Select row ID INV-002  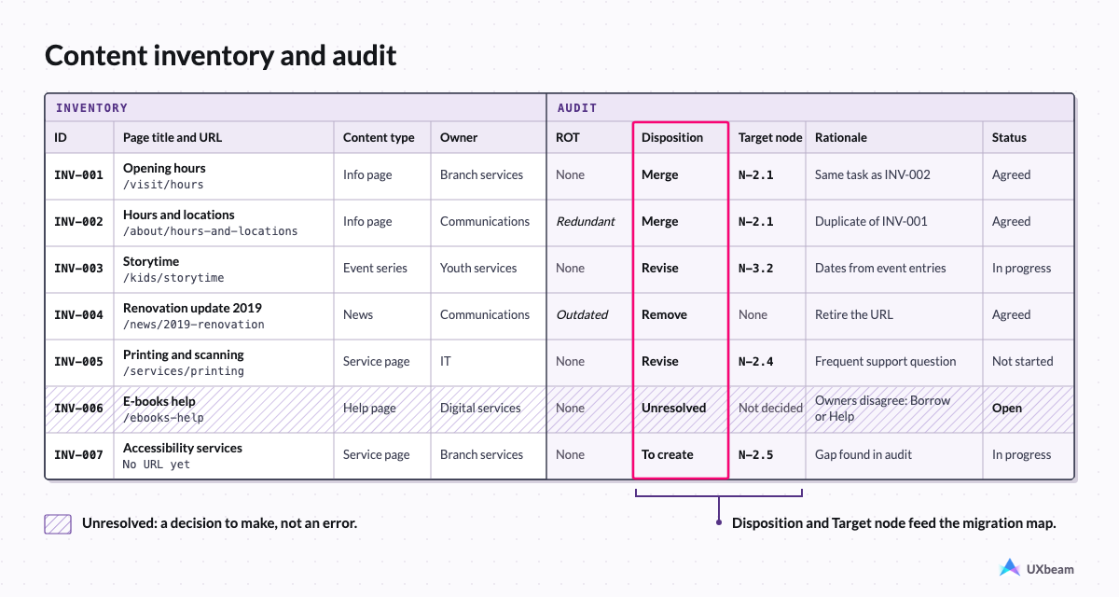pos(78,222)
